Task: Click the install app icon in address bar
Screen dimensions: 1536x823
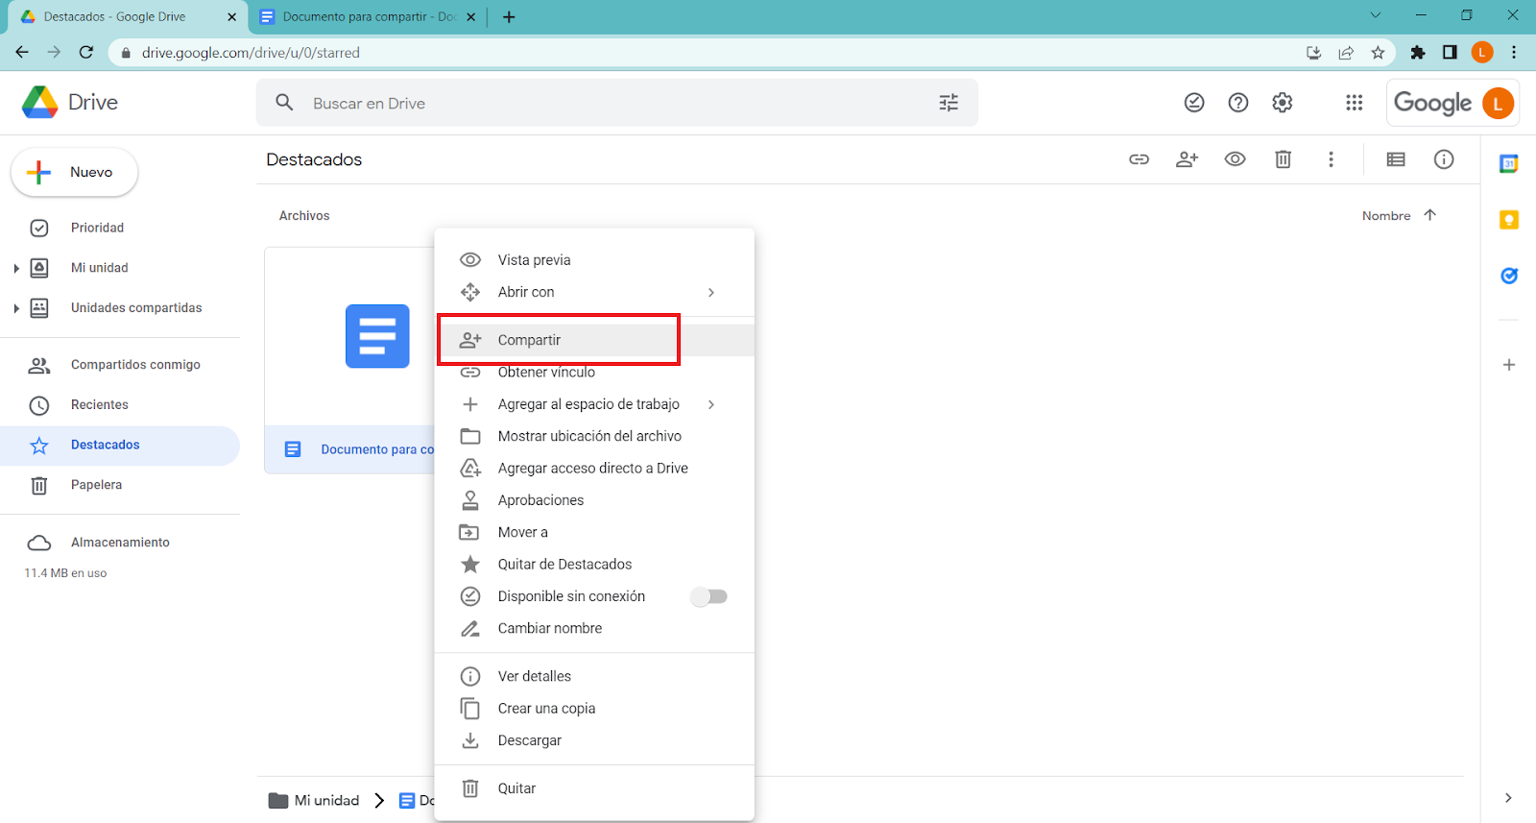Action: [1314, 53]
